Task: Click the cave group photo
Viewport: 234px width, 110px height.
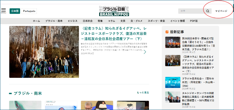Action: (x=44, y=52)
